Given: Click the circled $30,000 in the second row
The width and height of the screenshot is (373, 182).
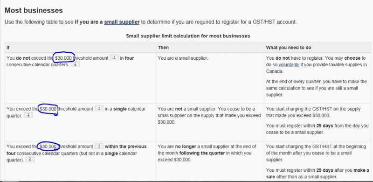Looking at the screenshot, I should [x=48, y=109].
